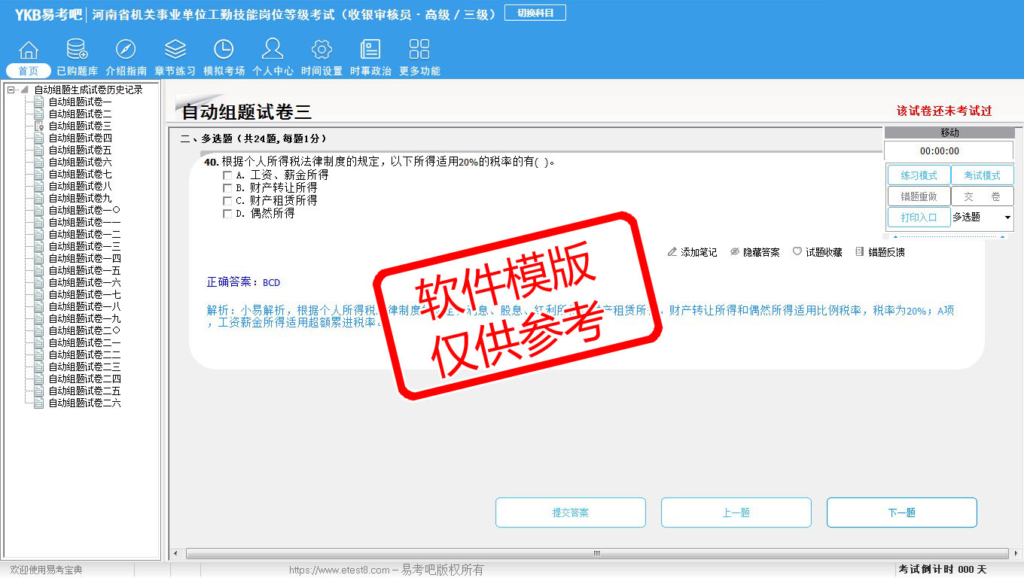1024x578 pixels.
Task: Open the 章节练习 layers icon
Action: pyautogui.click(x=175, y=50)
